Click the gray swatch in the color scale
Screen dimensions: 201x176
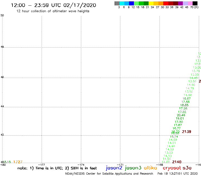click(117, 3)
